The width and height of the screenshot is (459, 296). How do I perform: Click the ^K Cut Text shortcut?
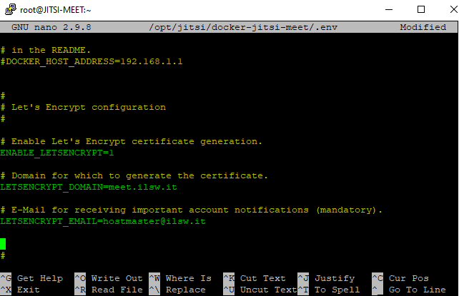coord(255,278)
